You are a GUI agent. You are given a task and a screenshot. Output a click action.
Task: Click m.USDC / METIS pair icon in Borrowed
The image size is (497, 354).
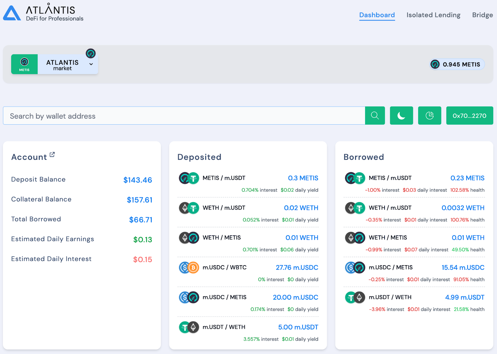pyautogui.click(x=355, y=268)
